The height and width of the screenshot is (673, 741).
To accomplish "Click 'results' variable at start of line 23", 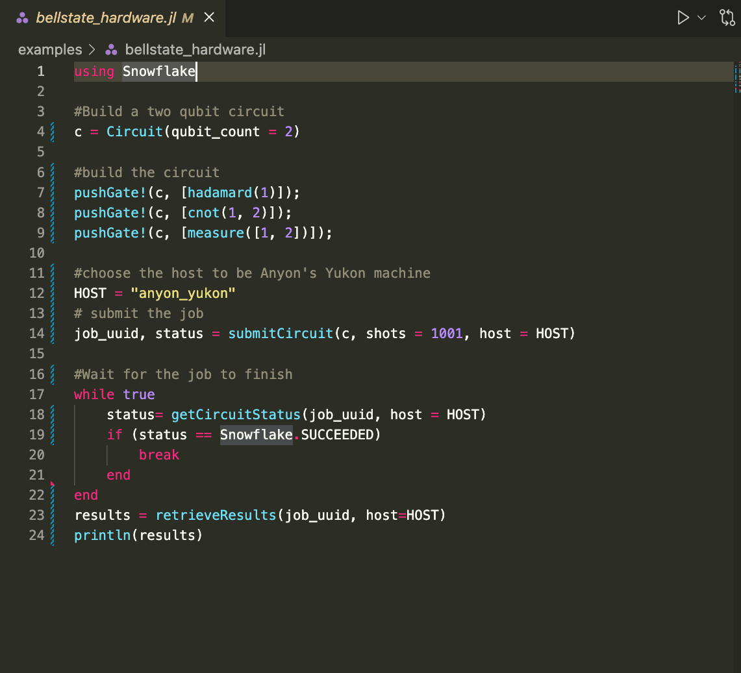I will pos(103,515).
